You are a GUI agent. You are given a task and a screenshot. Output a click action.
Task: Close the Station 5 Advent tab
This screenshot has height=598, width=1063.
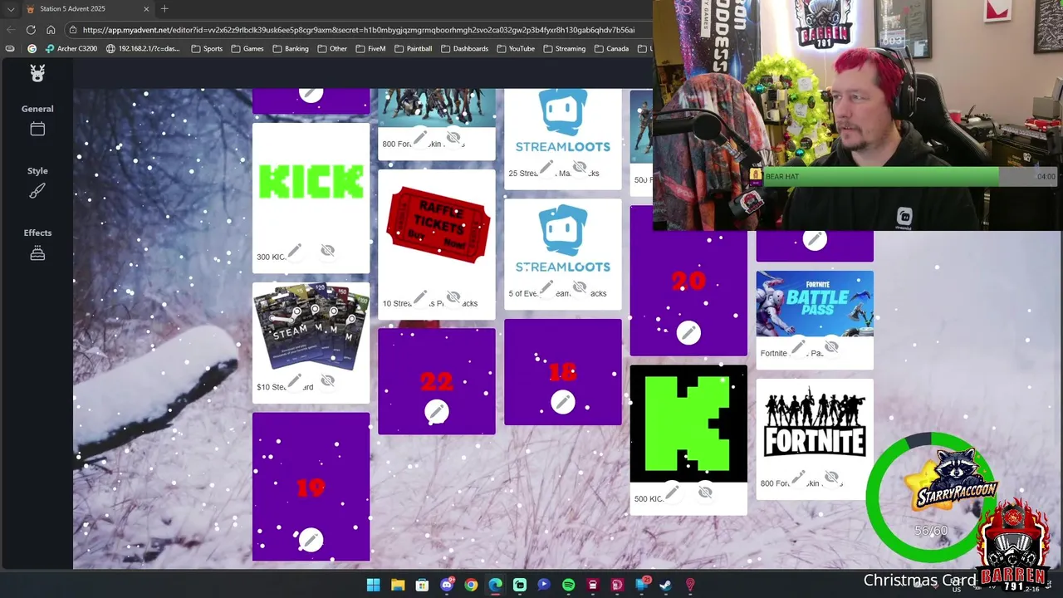(146, 8)
